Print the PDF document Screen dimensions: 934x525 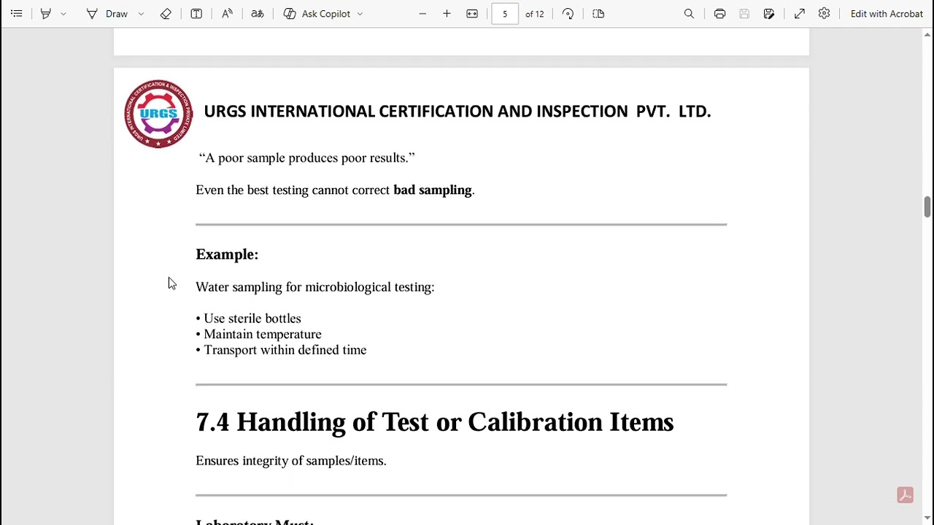tap(719, 14)
